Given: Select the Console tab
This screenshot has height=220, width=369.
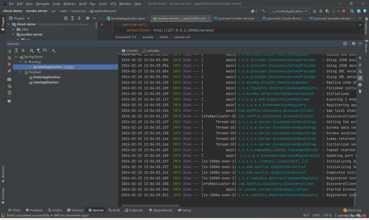Looking at the screenshot, I should [130, 51].
